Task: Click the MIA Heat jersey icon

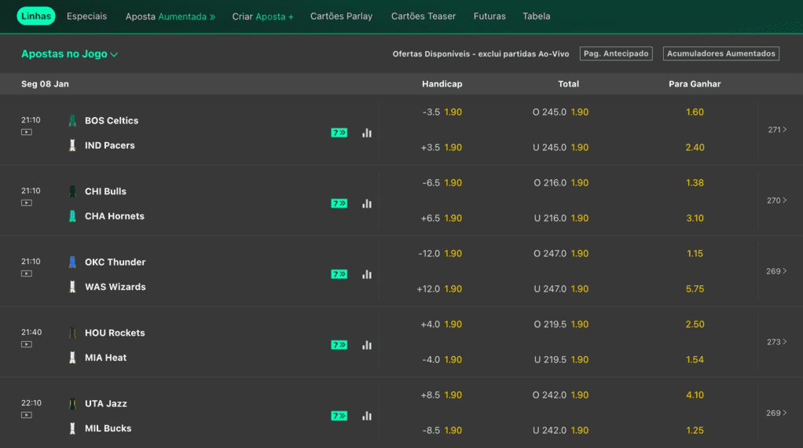Action: point(72,358)
